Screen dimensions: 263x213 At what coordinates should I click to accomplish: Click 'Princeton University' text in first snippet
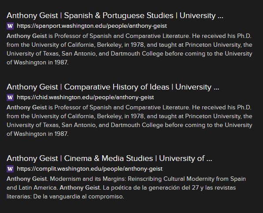(212, 45)
